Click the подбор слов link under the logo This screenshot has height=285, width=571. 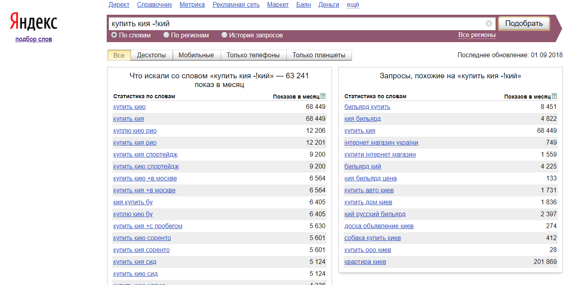click(x=34, y=39)
